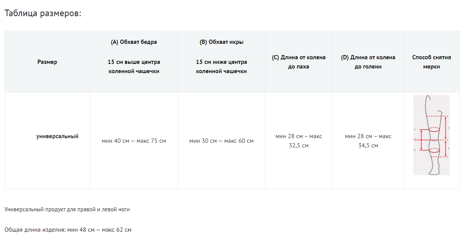Click '15 см ниже центра коленной чашечки' text

(x=221, y=67)
